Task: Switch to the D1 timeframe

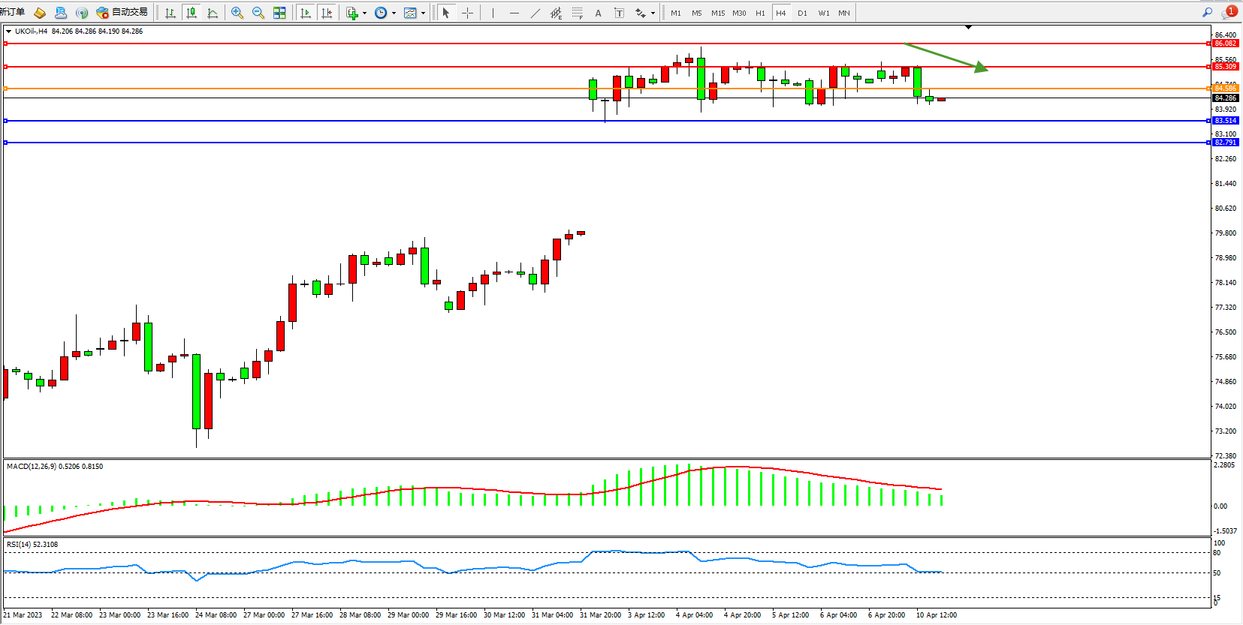Action: click(x=802, y=13)
